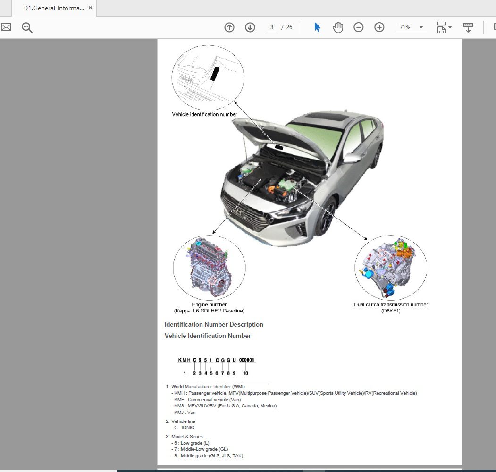Click the KM8 line for U.S.A, Canada, Mexico

(224, 406)
